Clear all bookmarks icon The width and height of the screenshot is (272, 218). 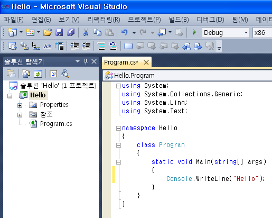tap(210, 47)
